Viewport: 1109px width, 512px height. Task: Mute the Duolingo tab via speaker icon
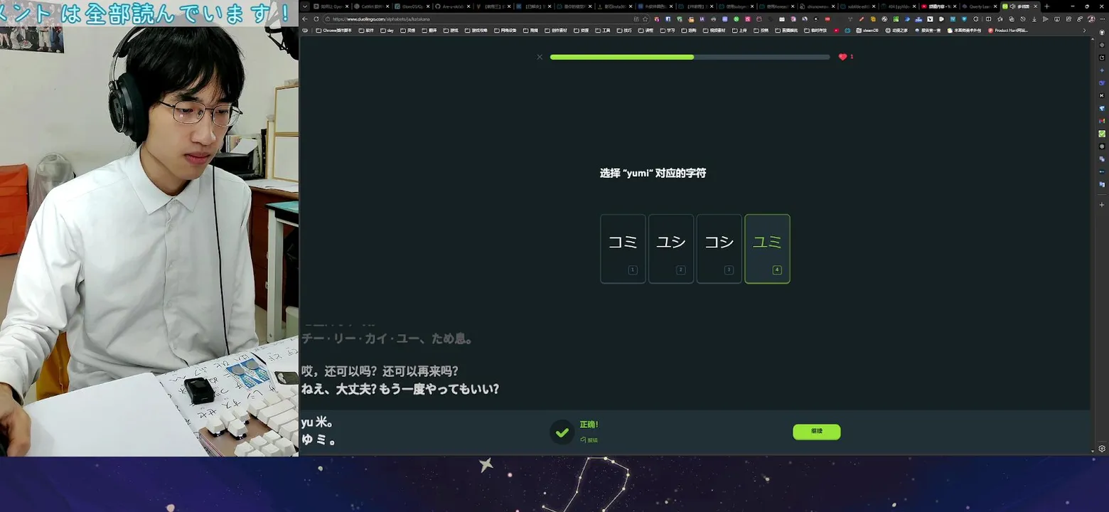[1012, 6]
